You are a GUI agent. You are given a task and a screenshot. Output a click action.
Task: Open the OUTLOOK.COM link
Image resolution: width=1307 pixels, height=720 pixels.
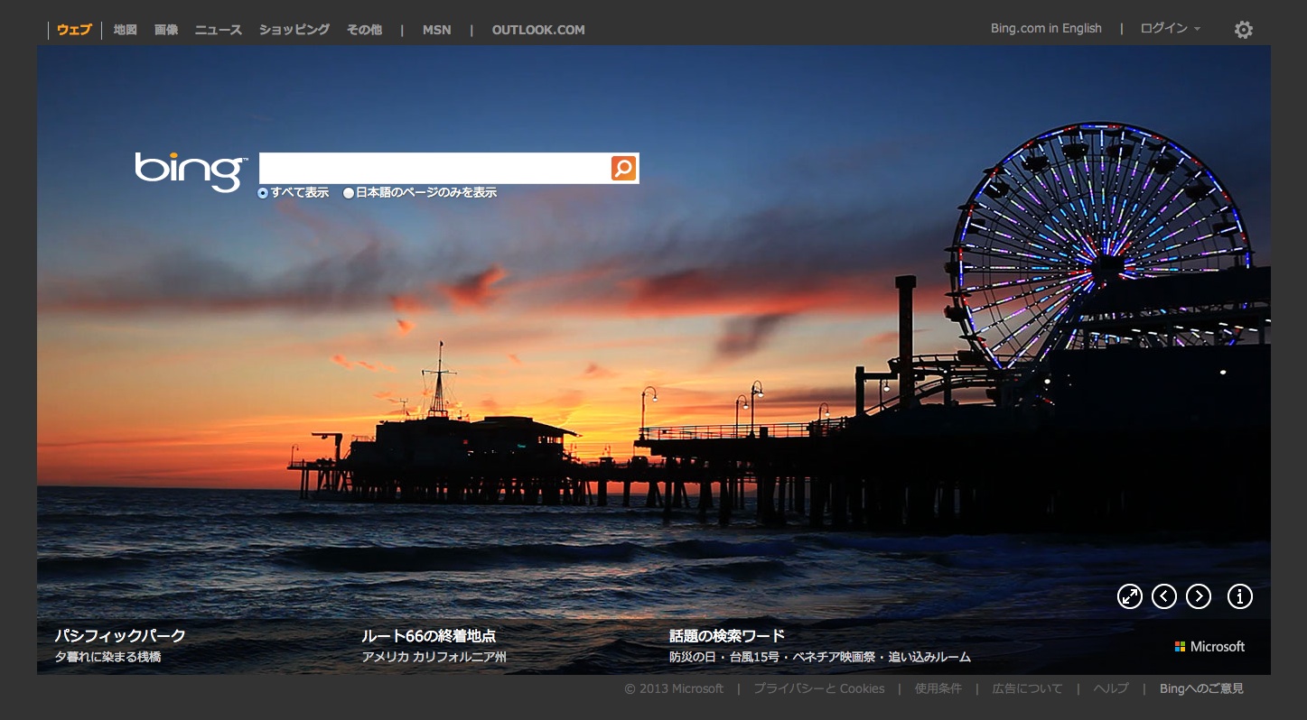(538, 30)
